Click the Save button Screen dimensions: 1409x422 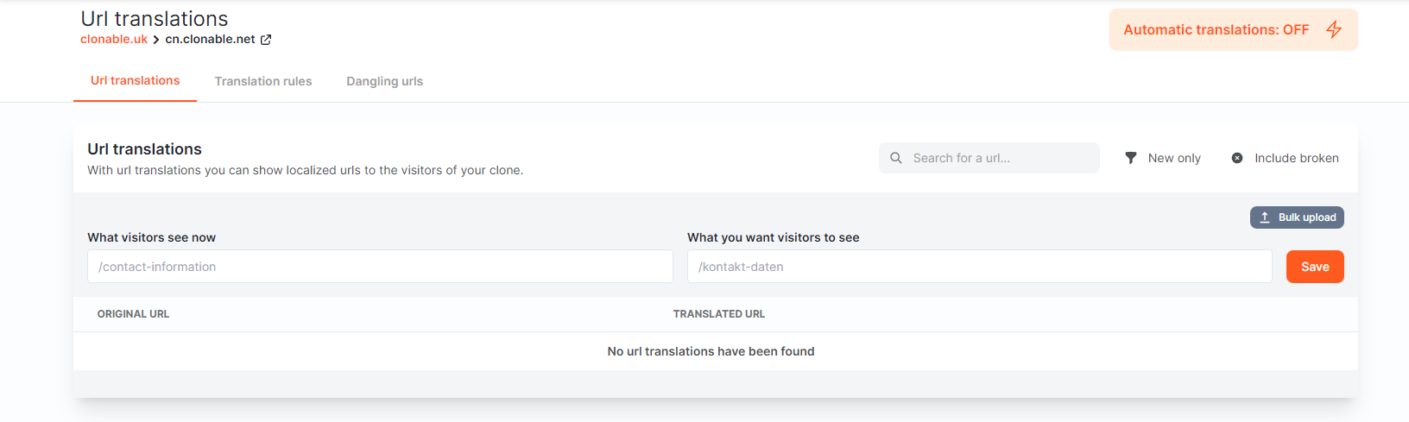[1315, 267]
